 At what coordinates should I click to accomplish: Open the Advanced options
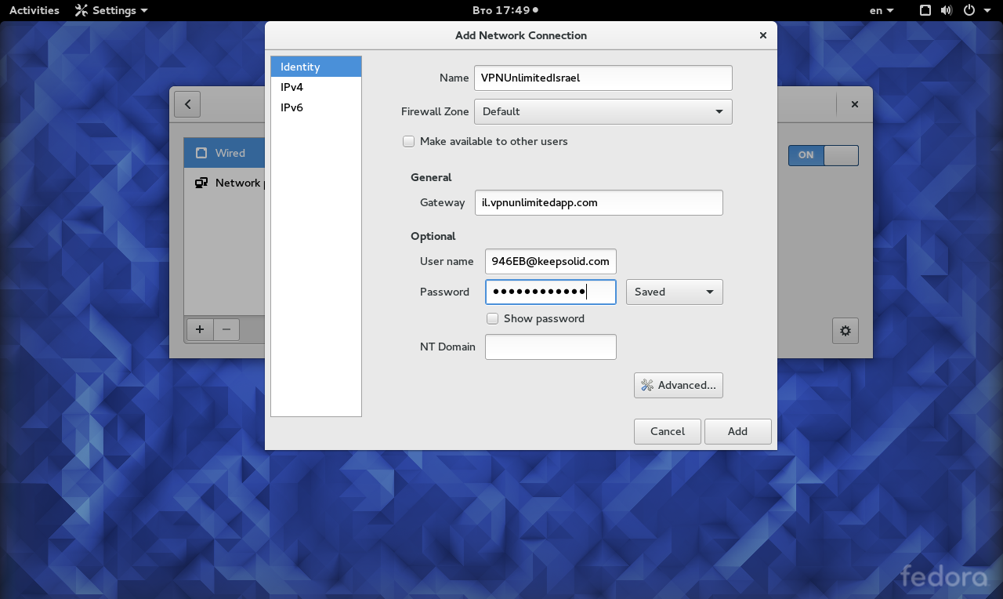pyautogui.click(x=679, y=385)
